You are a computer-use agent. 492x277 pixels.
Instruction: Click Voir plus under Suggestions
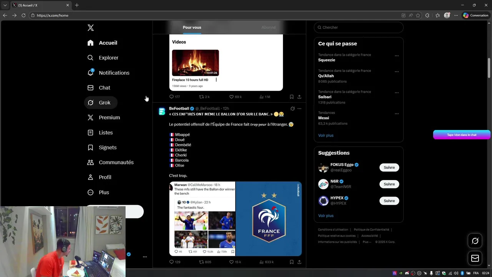pyautogui.click(x=326, y=216)
